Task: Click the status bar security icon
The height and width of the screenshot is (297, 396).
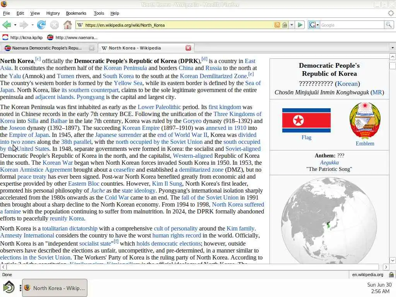Action: pos(391,275)
